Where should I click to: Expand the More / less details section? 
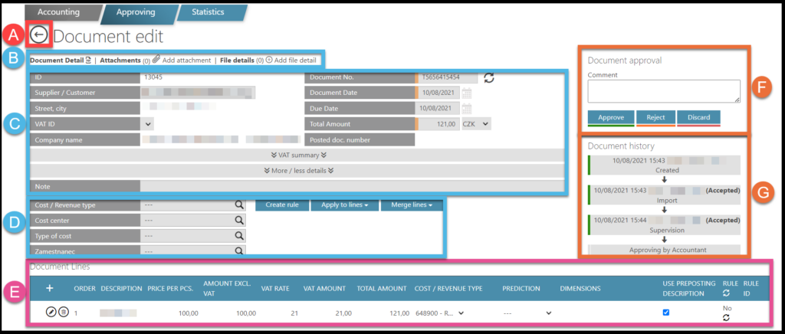pos(298,171)
